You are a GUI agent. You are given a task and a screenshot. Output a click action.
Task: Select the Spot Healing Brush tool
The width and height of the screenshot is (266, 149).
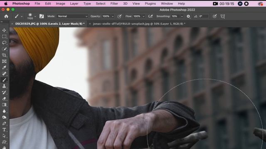(4, 74)
